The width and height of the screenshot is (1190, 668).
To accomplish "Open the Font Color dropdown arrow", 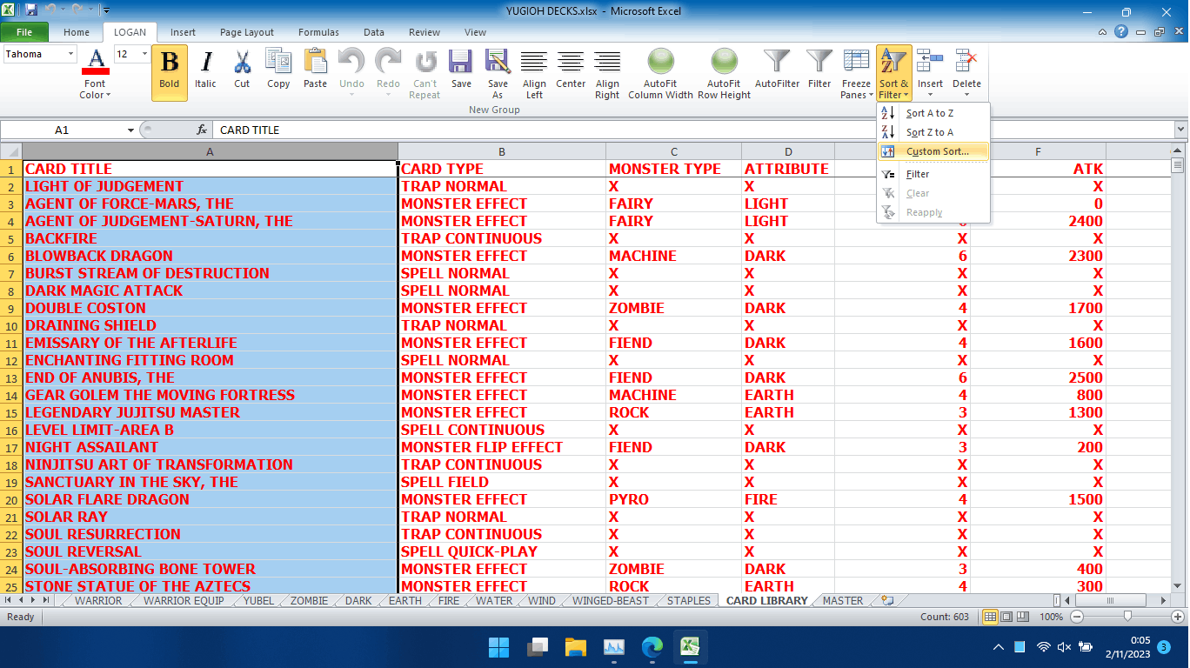I will coord(109,95).
